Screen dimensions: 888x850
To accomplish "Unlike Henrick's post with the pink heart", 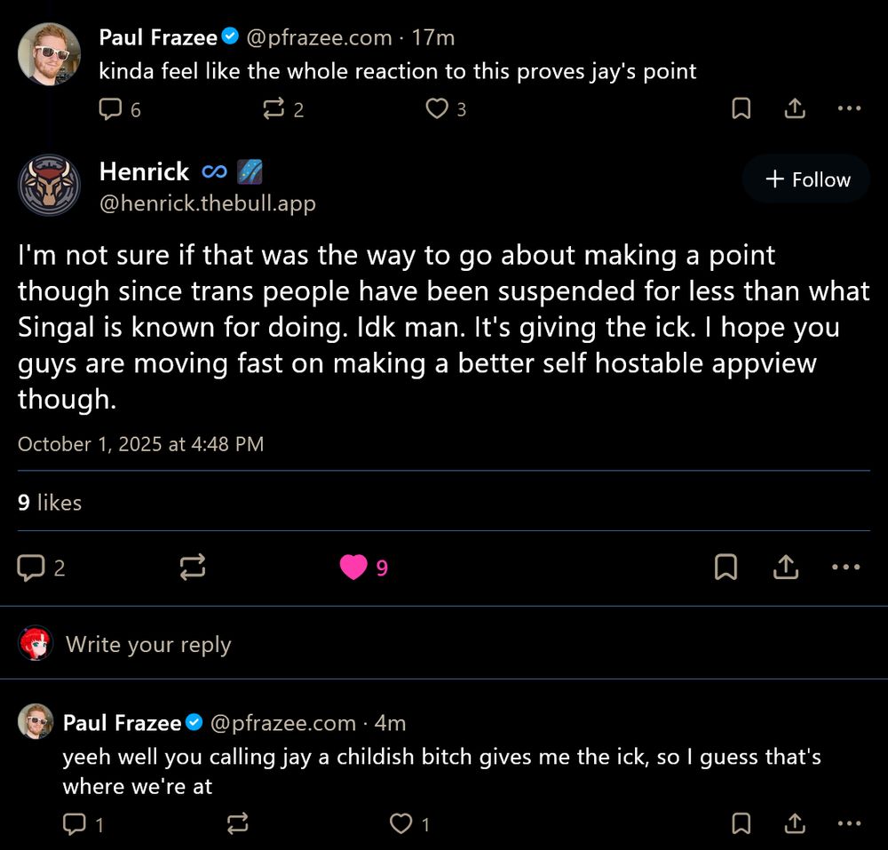I will pyautogui.click(x=354, y=567).
